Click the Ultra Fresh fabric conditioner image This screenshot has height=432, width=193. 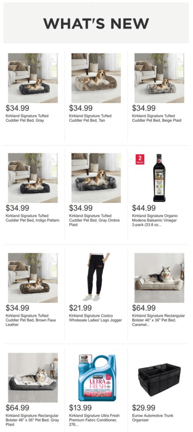96,378
